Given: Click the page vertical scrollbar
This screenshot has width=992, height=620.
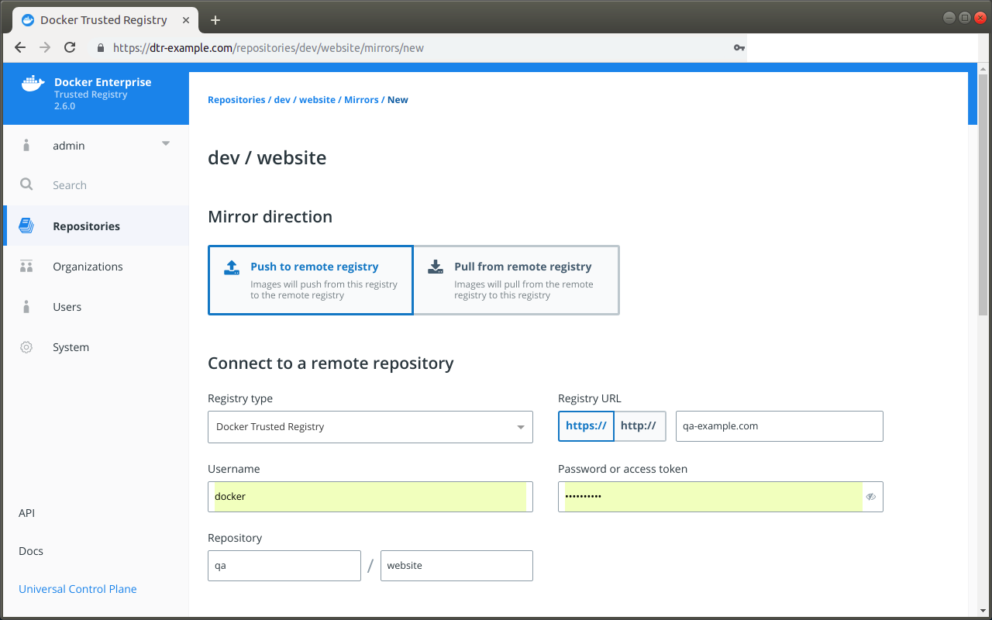Looking at the screenshot, I should (x=983, y=195).
